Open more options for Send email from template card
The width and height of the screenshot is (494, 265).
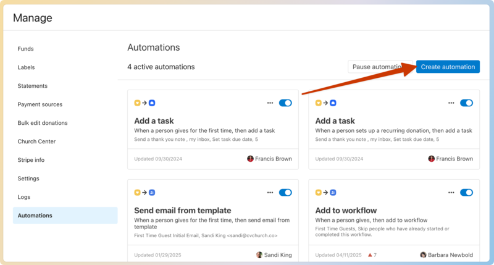tap(270, 193)
